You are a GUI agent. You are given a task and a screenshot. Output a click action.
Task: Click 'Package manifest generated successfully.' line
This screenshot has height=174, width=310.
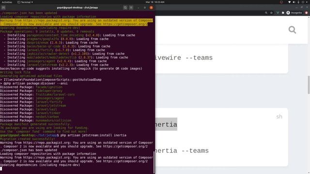click(x=35, y=124)
